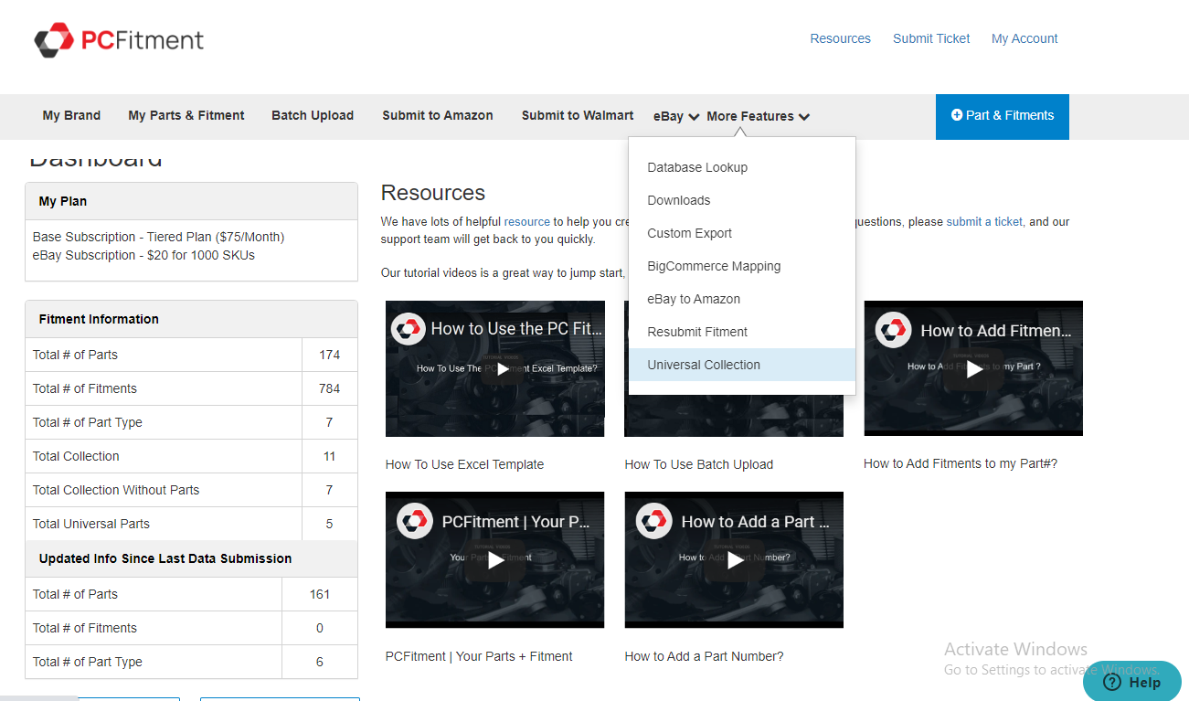This screenshot has height=701, width=1189.
Task: Play the Your Parts + Fitment video
Action: point(495,559)
